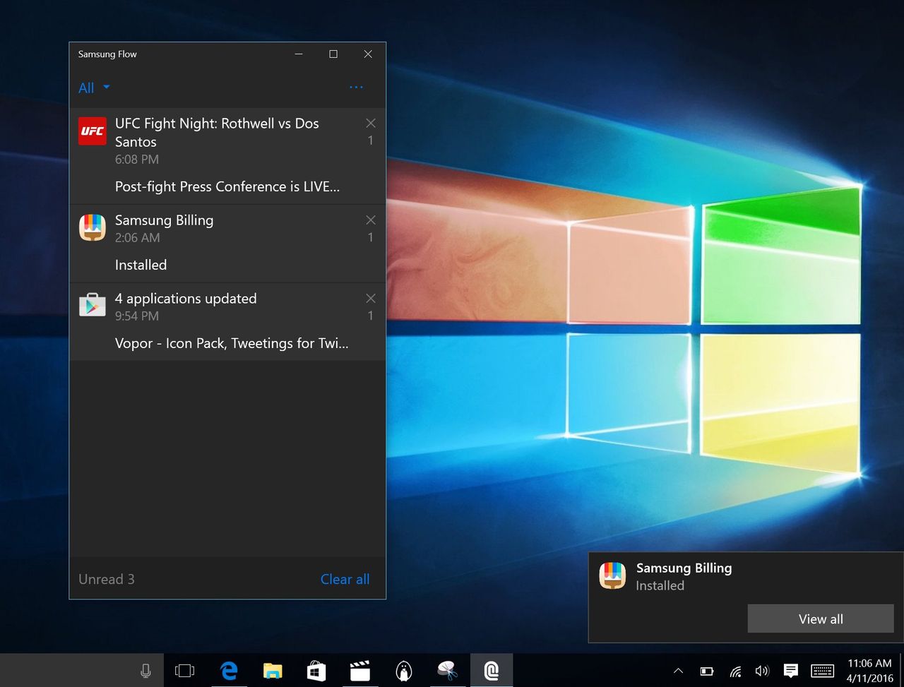Open the more options ellipsis menu
Viewport: 904px width, 687px height.
(356, 87)
